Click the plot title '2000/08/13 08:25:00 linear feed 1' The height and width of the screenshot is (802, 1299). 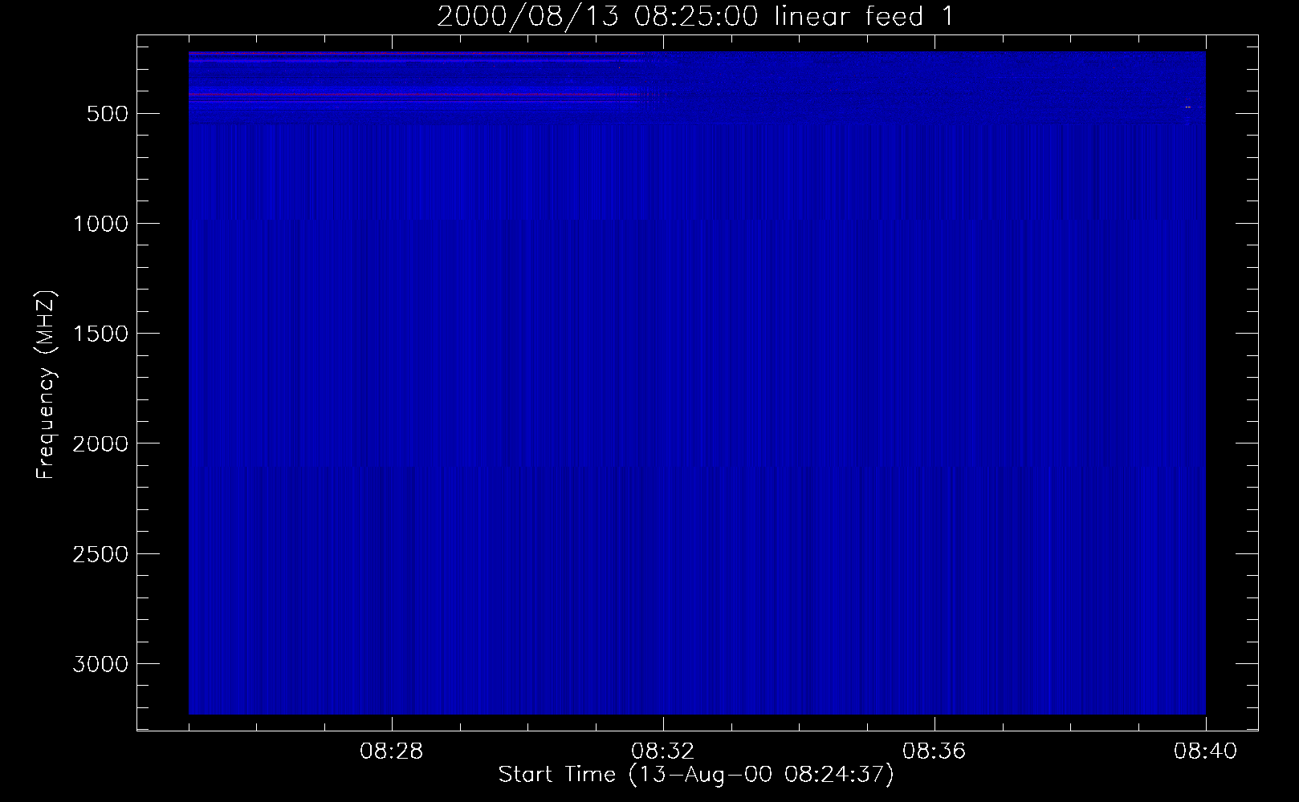tap(696, 16)
